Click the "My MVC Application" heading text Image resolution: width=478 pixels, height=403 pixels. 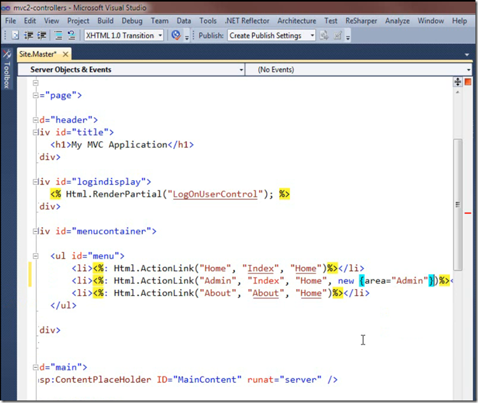(119, 145)
